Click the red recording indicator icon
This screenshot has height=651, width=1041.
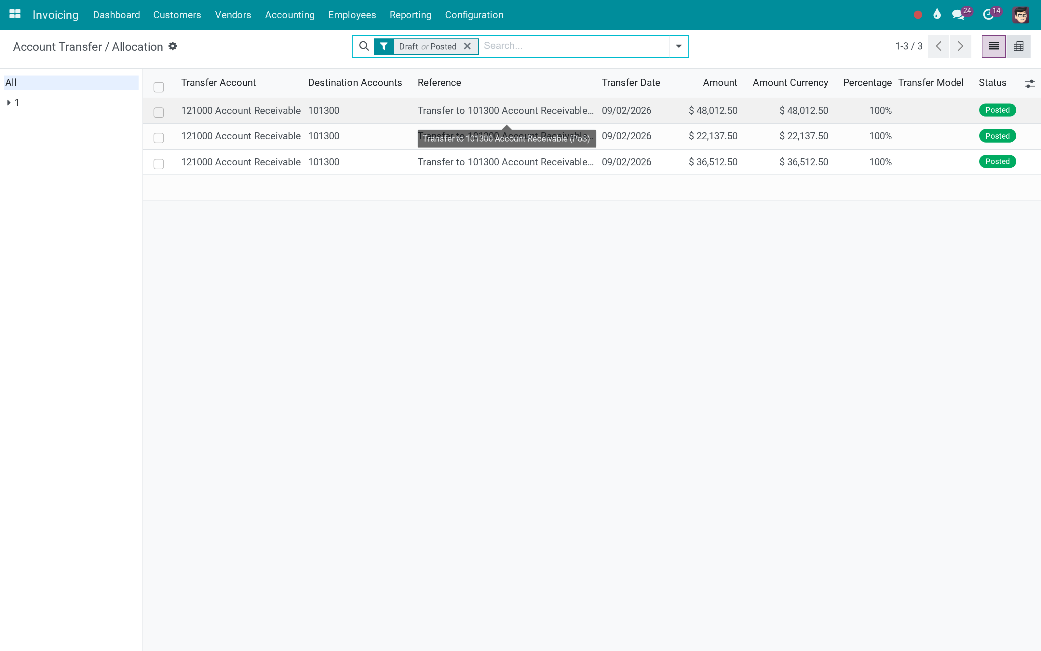[917, 15]
